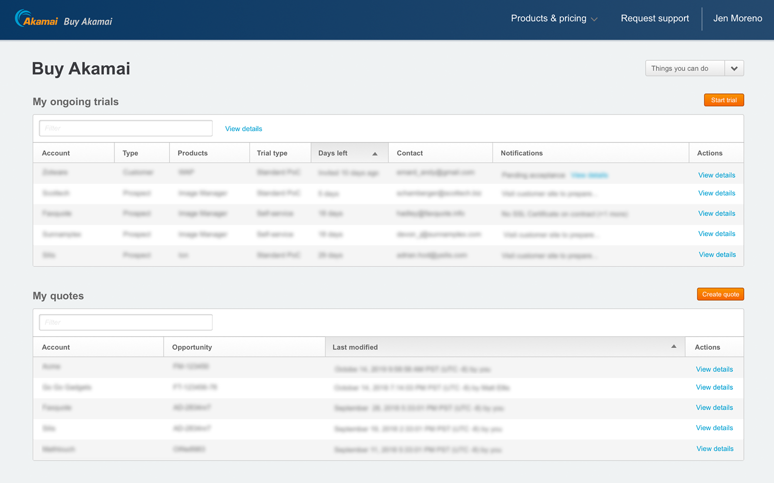This screenshot has width=774, height=483.
Task: View details of fourth ongoing trial row
Action: (x=716, y=233)
